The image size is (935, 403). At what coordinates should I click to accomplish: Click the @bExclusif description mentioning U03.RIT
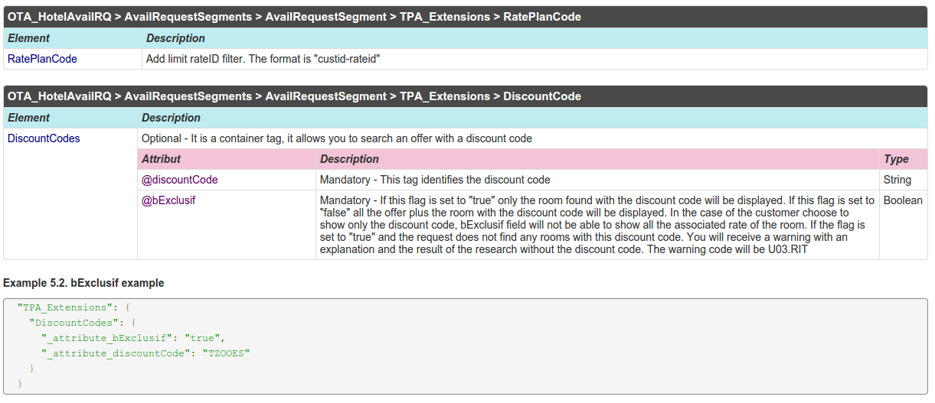click(x=597, y=225)
